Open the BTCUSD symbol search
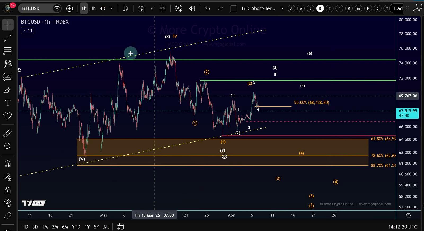This screenshot has height=231, width=424. (x=40, y=8)
